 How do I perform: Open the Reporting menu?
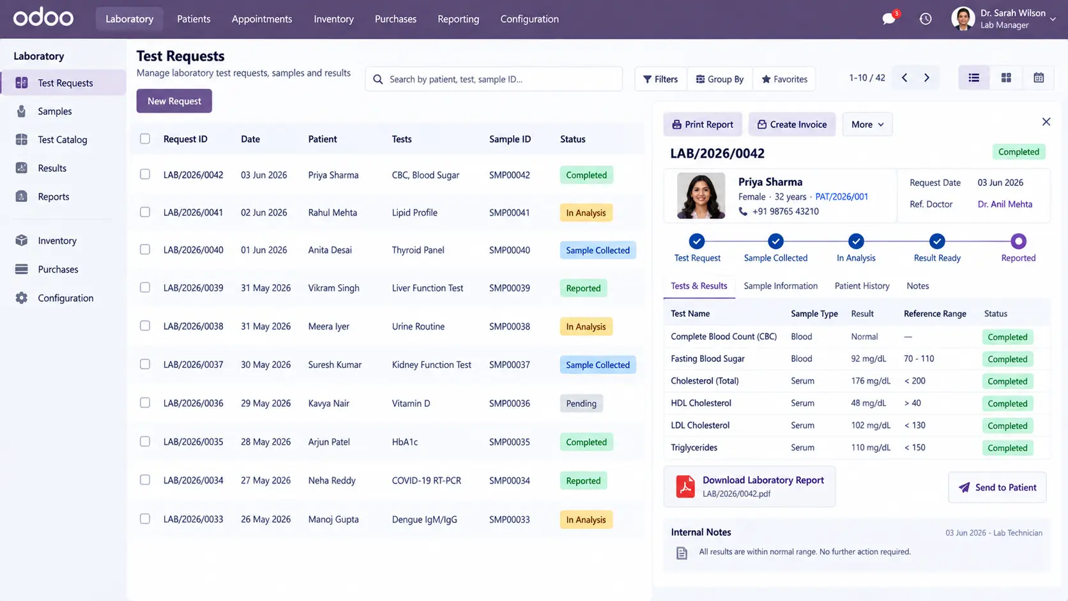458,19
